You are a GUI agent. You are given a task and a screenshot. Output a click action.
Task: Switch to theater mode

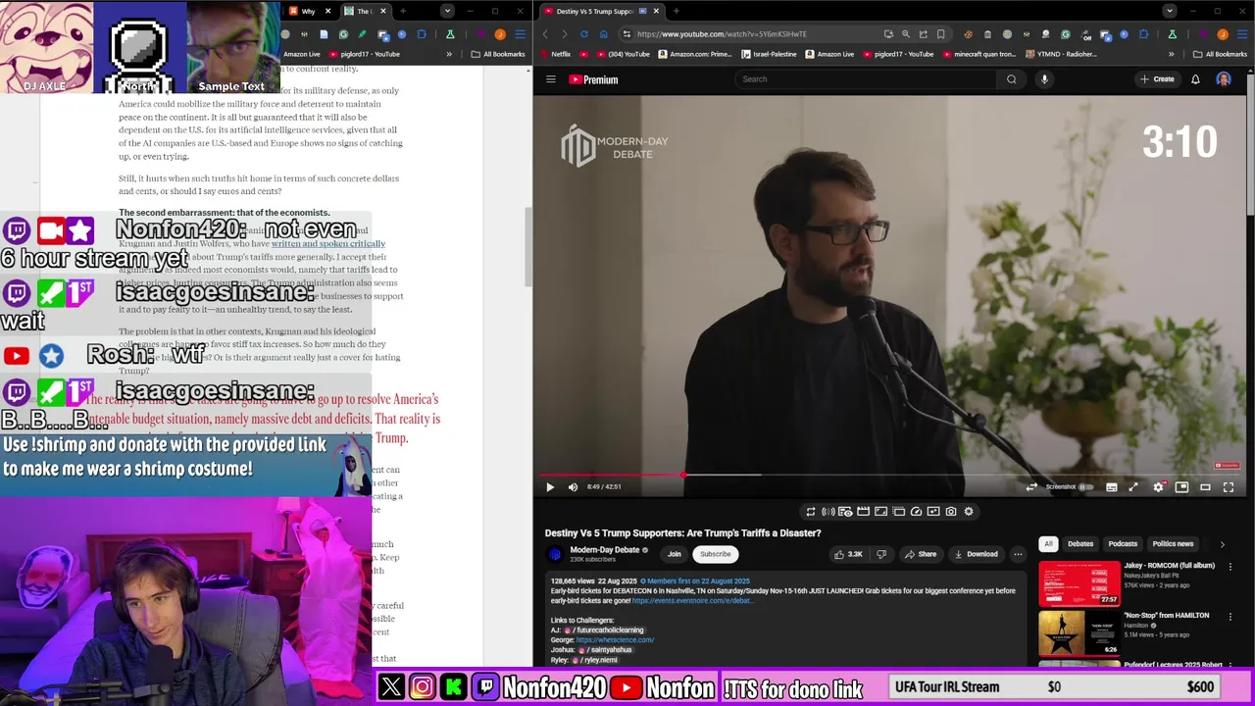tap(1205, 487)
